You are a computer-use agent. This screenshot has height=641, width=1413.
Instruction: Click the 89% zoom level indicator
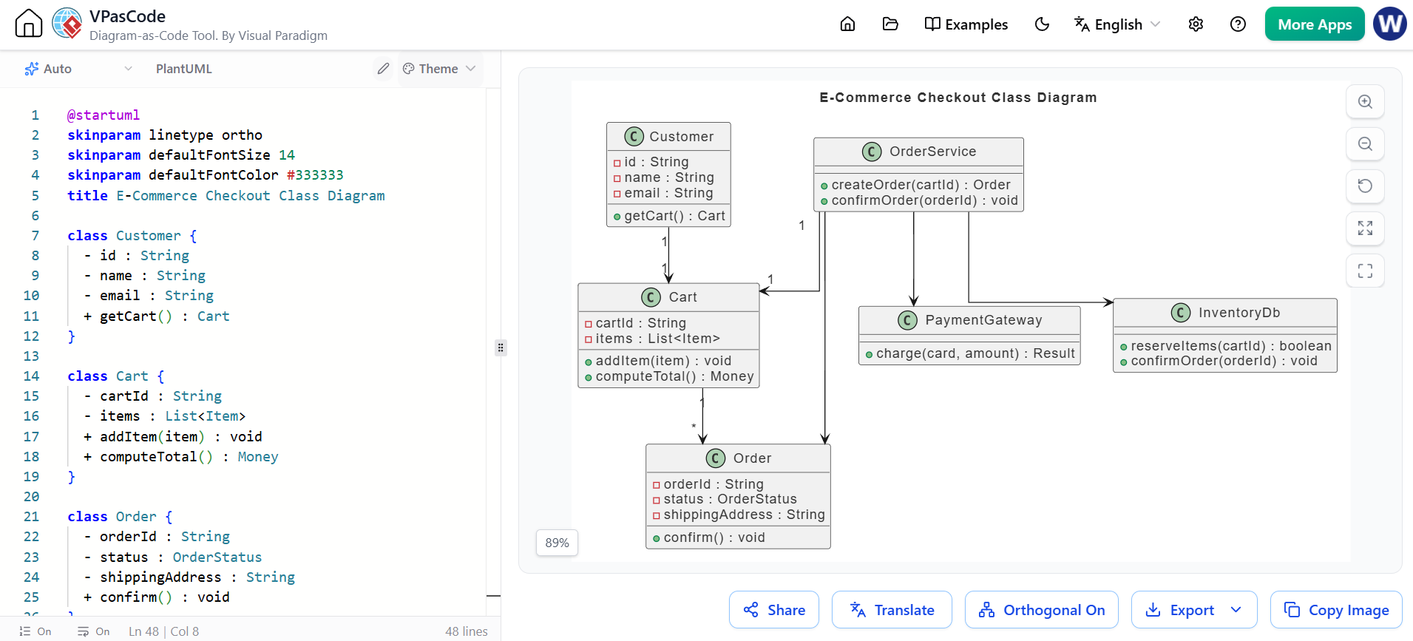click(557, 543)
